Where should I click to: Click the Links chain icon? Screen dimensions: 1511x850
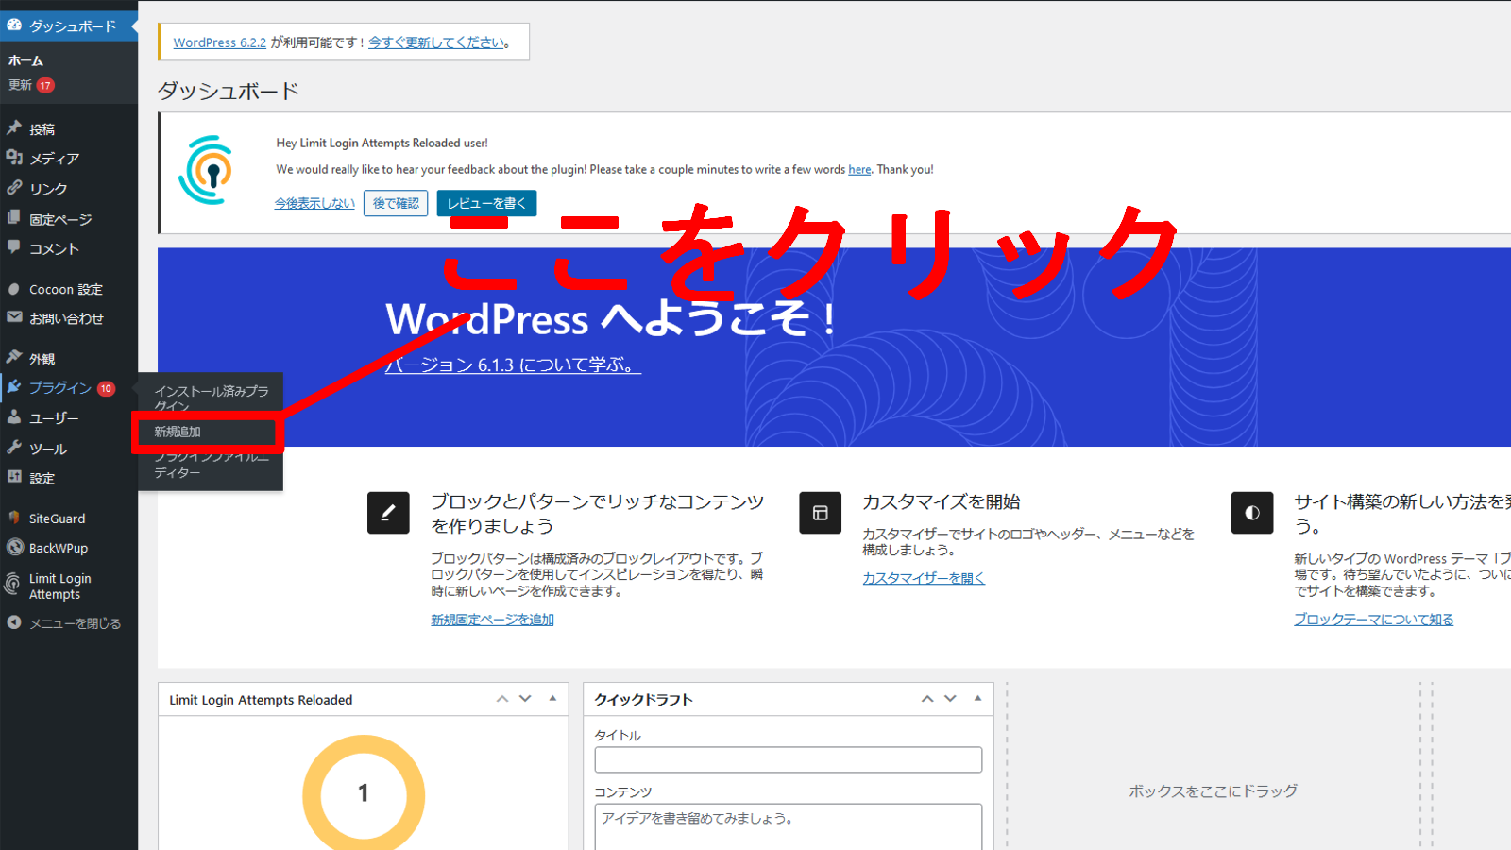pyautogui.click(x=14, y=188)
